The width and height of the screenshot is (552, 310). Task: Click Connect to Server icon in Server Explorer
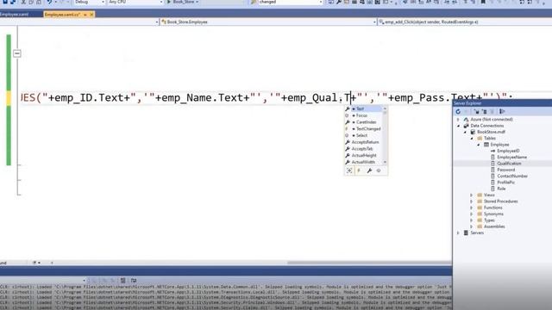click(x=485, y=111)
